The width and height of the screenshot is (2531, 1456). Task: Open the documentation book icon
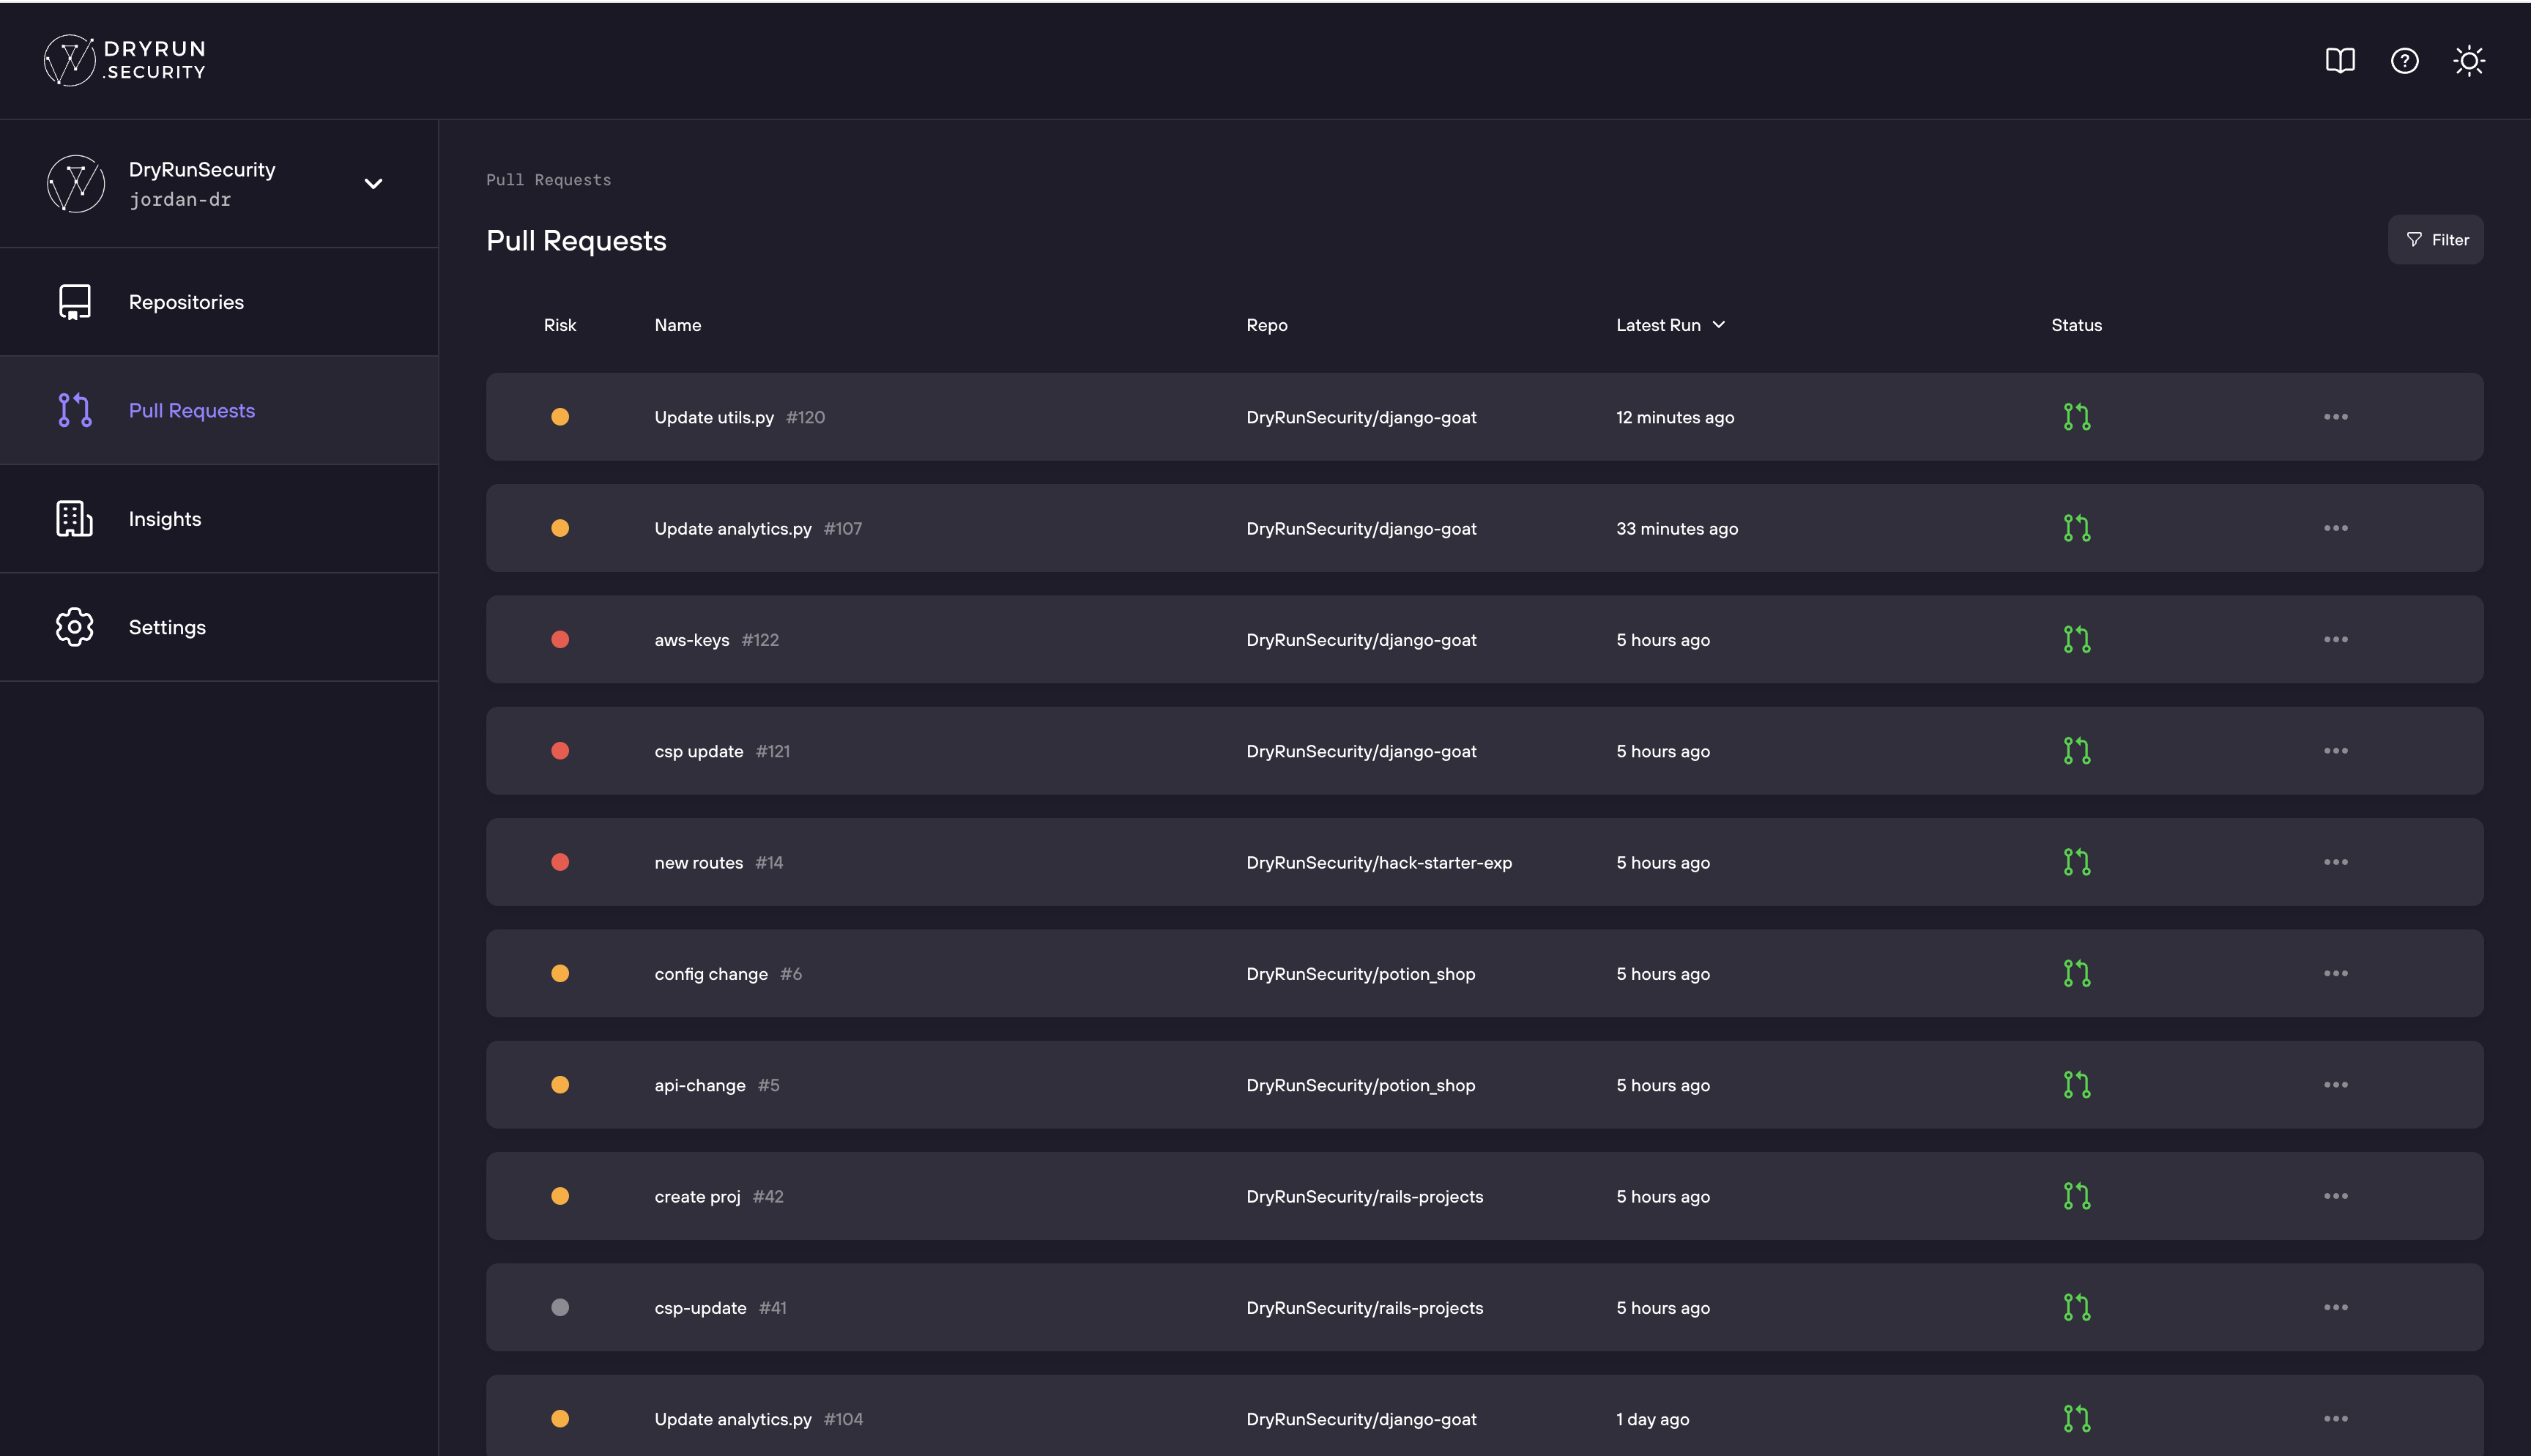pos(2340,61)
